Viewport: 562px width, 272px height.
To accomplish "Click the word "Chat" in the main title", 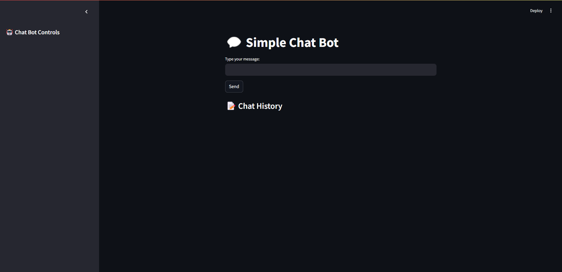I will (x=302, y=43).
